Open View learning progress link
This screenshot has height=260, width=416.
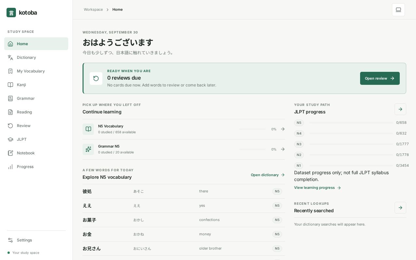tap(318, 188)
